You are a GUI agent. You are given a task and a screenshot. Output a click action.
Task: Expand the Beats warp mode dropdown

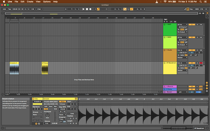pos(63,115)
